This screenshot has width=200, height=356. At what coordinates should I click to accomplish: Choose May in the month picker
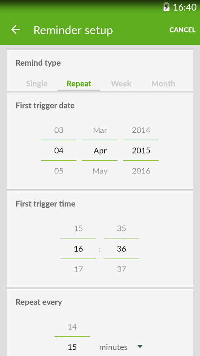pos(100,171)
